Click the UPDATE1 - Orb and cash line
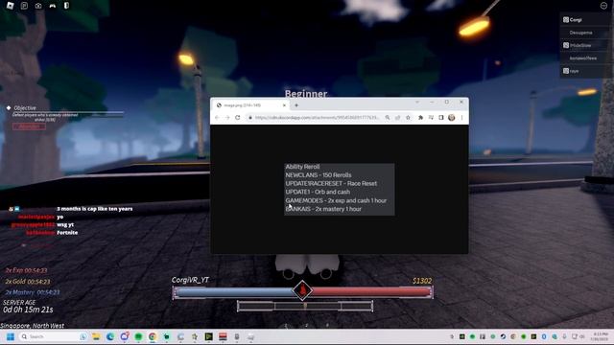This screenshot has height=345, width=614. pos(318,192)
